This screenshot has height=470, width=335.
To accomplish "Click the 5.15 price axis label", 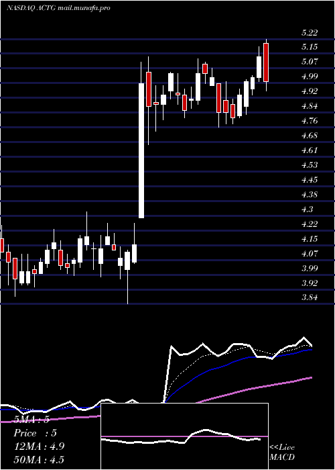I will pos(310,47).
